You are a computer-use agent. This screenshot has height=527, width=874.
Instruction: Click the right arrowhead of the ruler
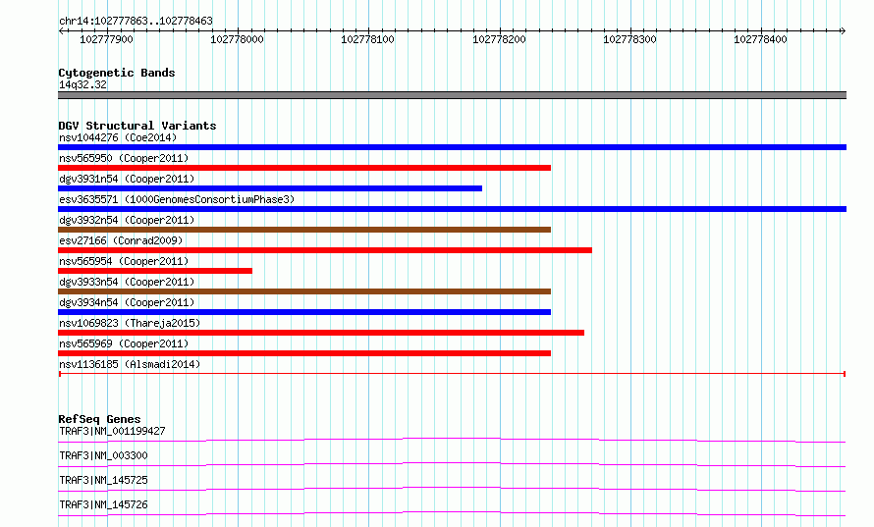point(844,30)
